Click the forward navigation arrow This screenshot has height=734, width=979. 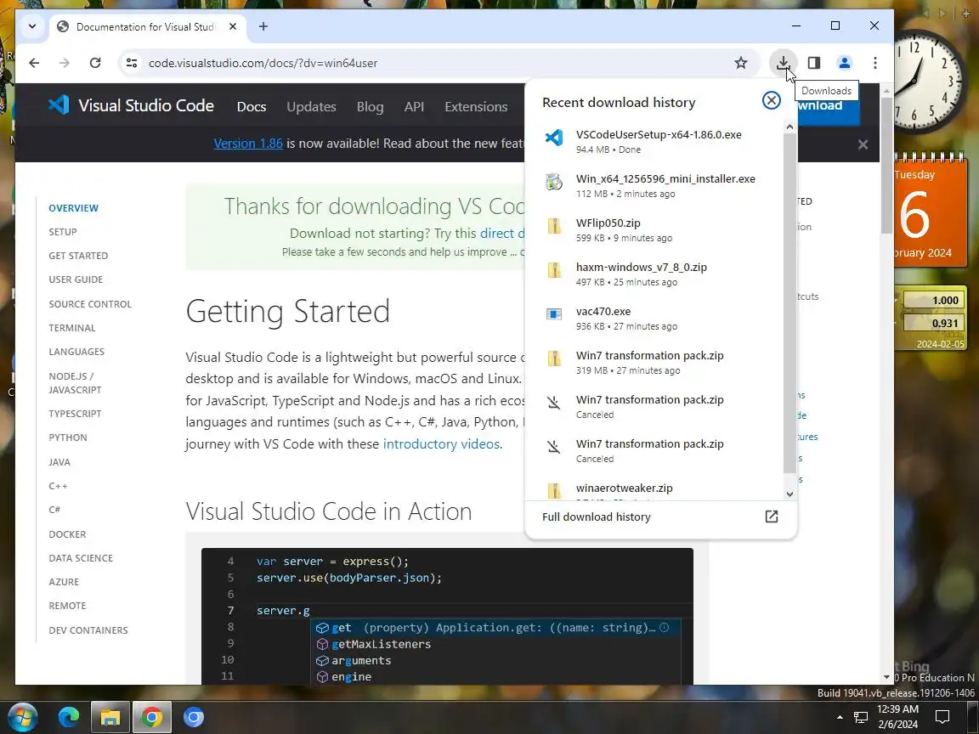pyautogui.click(x=65, y=63)
